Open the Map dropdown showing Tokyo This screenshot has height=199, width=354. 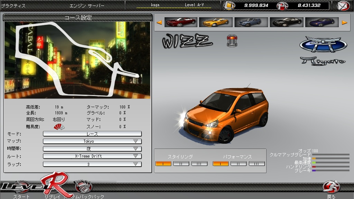[x=92, y=141]
